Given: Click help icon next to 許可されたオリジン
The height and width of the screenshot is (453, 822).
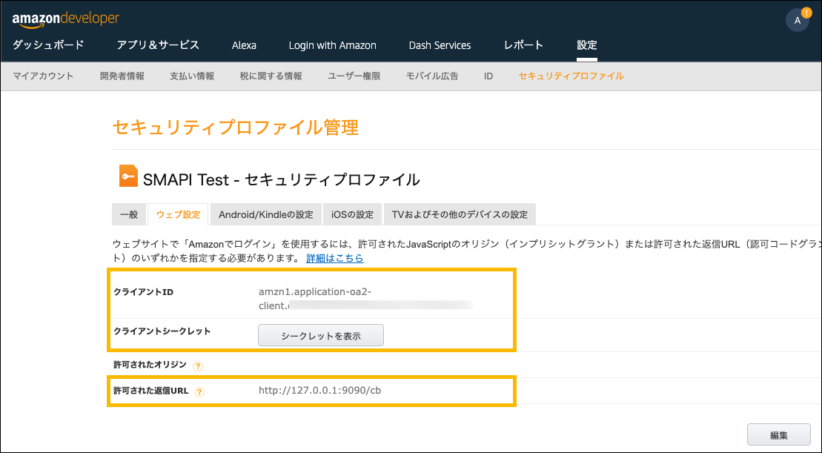Looking at the screenshot, I should pyautogui.click(x=198, y=366).
